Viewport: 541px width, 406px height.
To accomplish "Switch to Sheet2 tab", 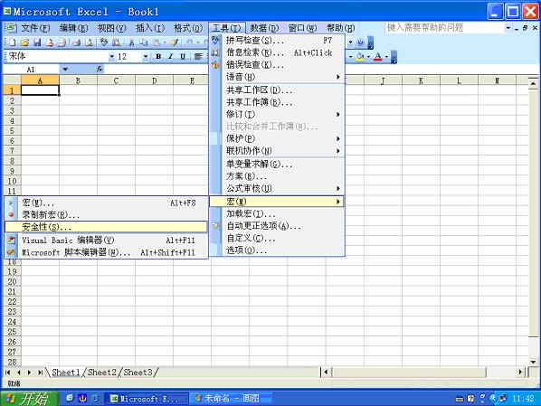I will coord(101,373).
